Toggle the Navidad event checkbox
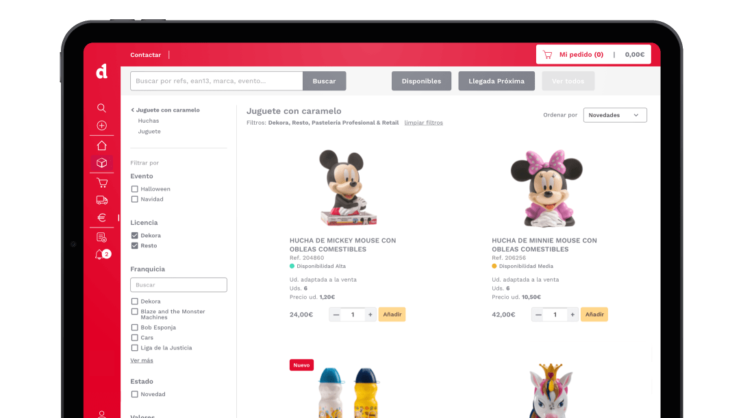This screenshot has width=743, height=418. [x=135, y=199]
